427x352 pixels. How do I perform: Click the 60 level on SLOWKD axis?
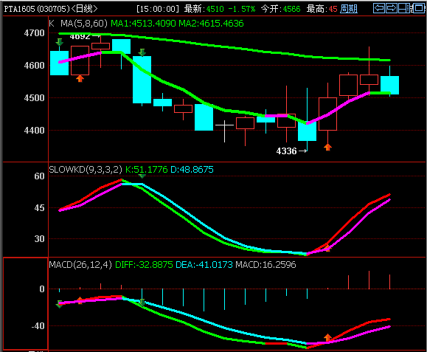40,176
